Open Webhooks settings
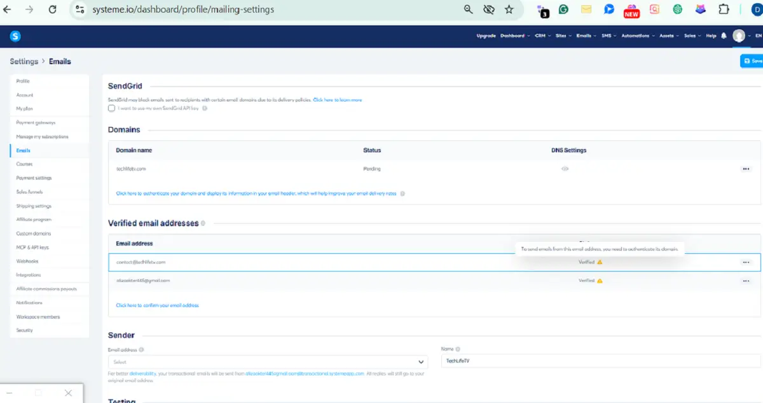763x403 pixels. pos(27,261)
